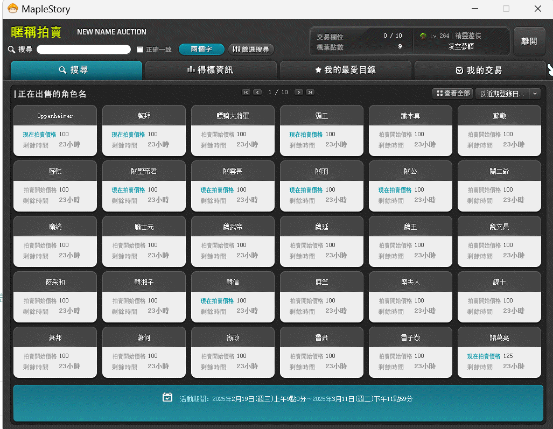Viewport: 553px width, 429px height.
Task: Switch to the 搜尋 tab
Action: click(x=76, y=70)
